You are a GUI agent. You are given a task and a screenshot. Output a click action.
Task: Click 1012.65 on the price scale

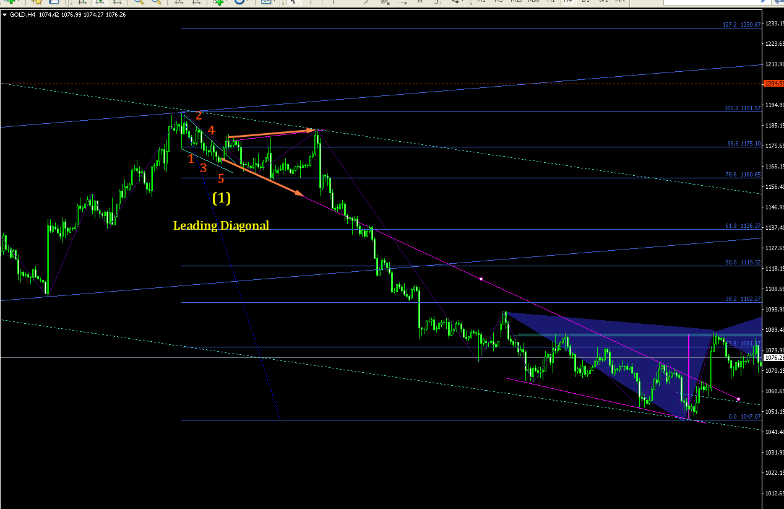774,494
